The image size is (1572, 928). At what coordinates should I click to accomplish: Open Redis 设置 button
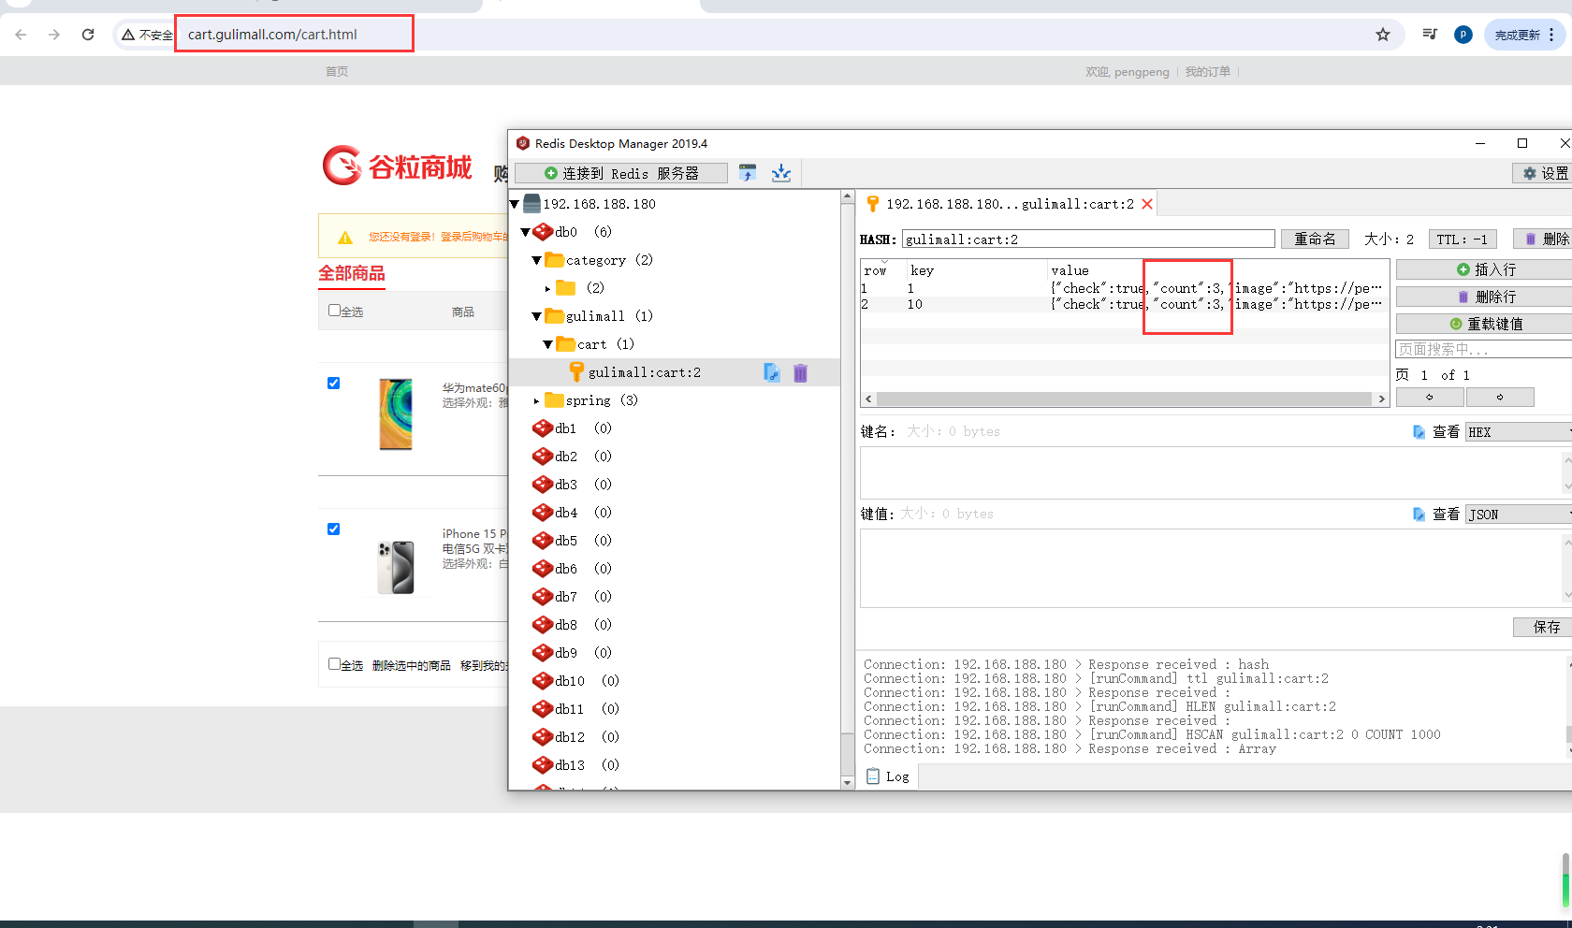[x=1544, y=173]
